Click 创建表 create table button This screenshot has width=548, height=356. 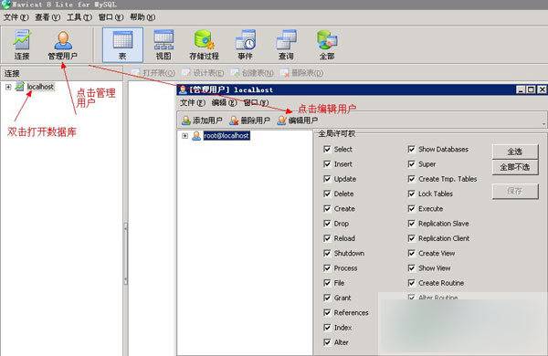(252, 73)
